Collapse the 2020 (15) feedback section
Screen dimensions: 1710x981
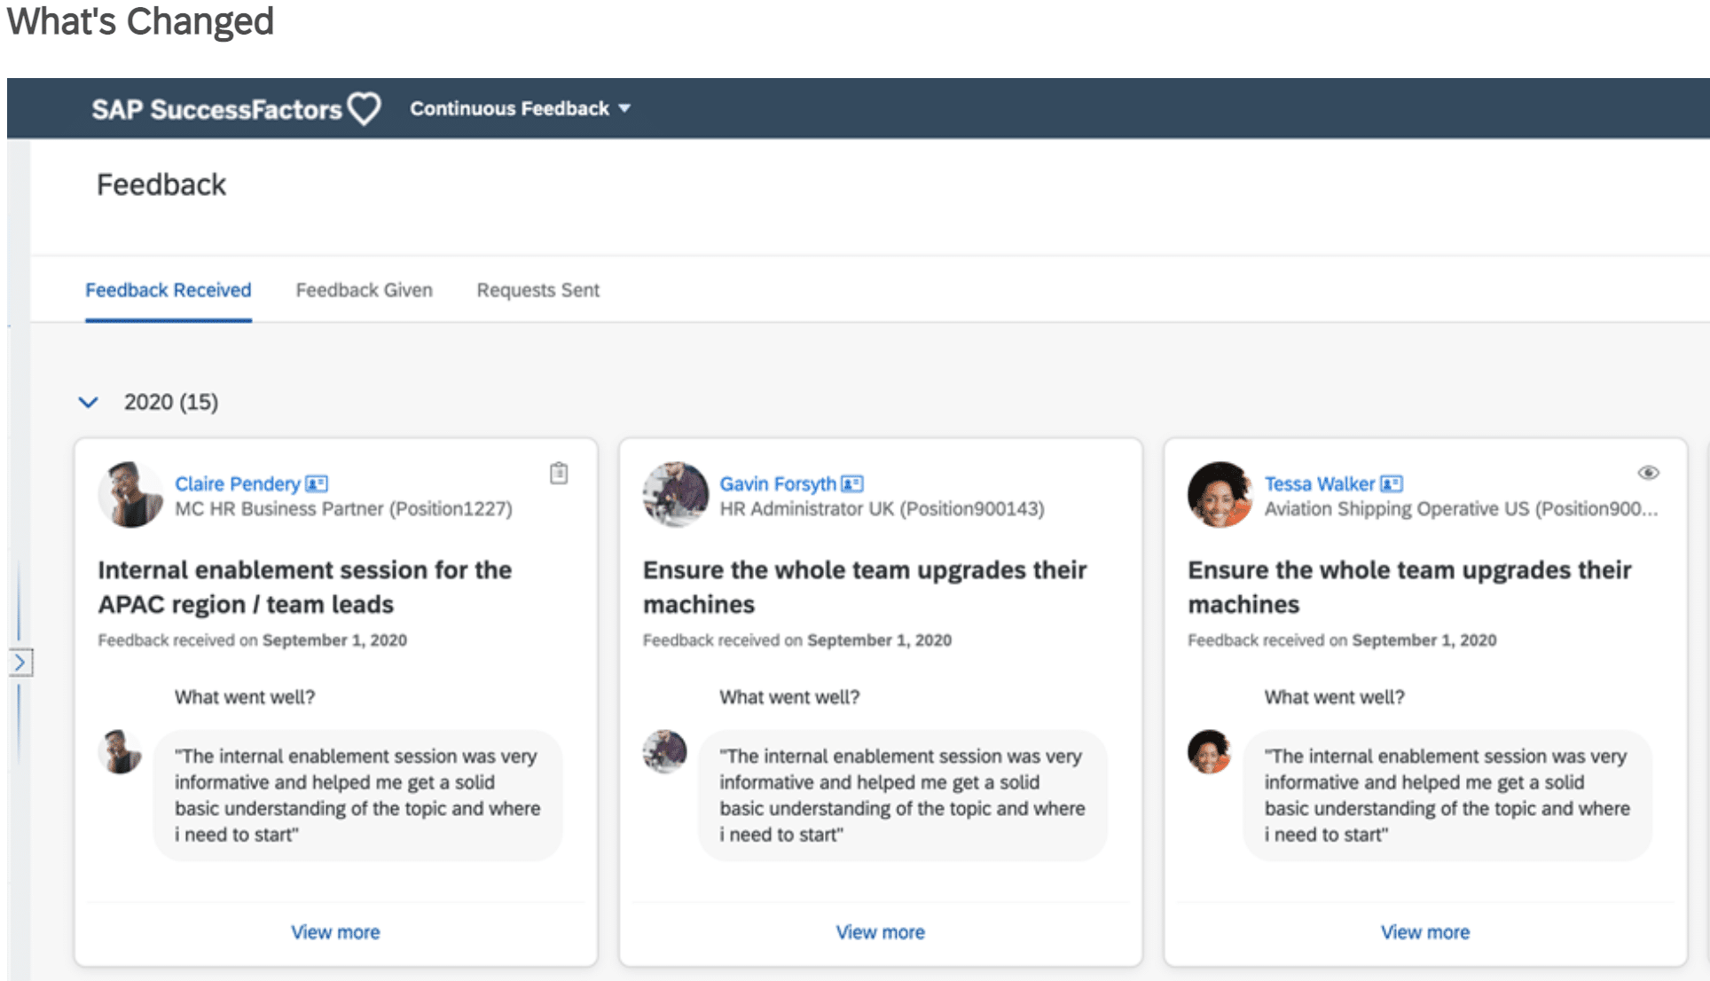tap(89, 402)
